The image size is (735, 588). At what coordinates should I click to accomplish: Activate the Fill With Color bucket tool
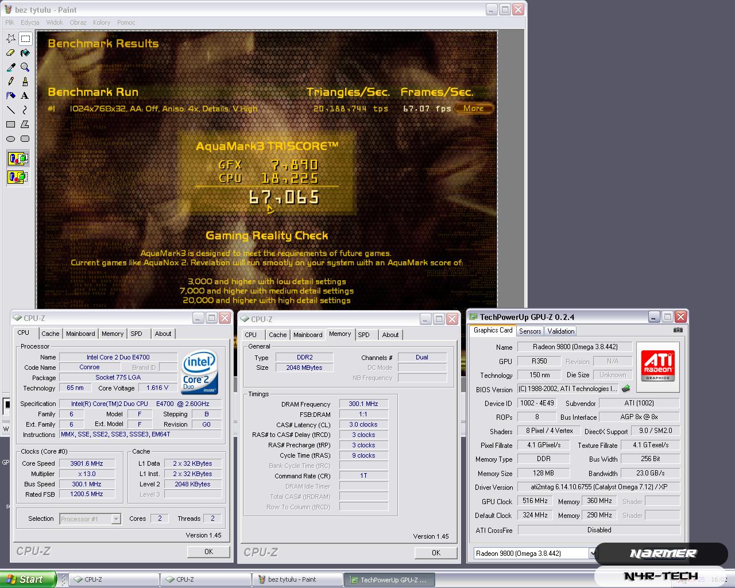(25, 53)
